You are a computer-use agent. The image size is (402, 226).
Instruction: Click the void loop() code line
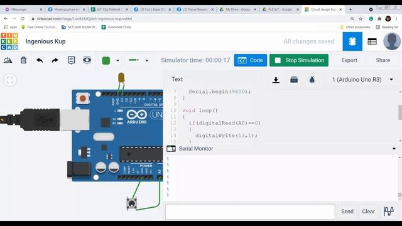coord(200,110)
